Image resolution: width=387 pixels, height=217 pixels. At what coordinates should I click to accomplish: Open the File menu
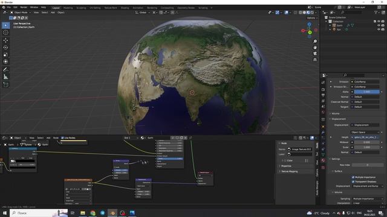[x=9, y=7]
